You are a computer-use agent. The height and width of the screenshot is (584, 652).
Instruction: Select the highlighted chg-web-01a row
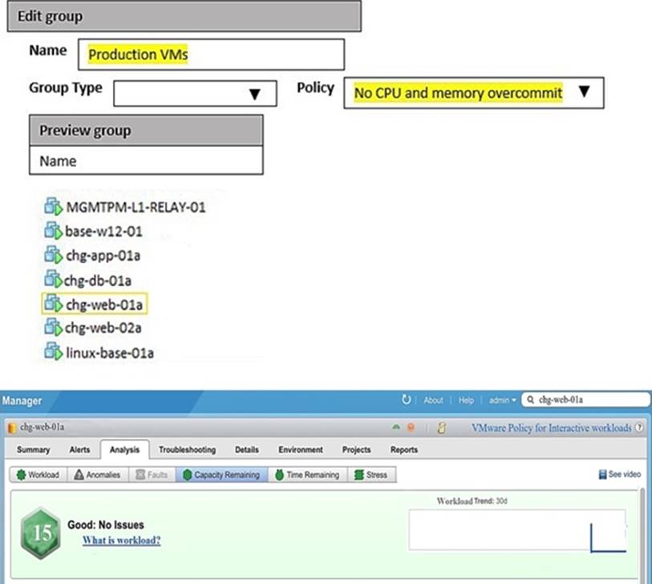[x=95, y=304]
